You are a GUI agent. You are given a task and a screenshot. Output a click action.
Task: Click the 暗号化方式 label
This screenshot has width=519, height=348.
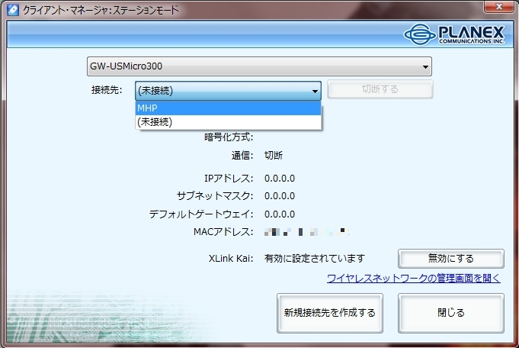[229, 137]
